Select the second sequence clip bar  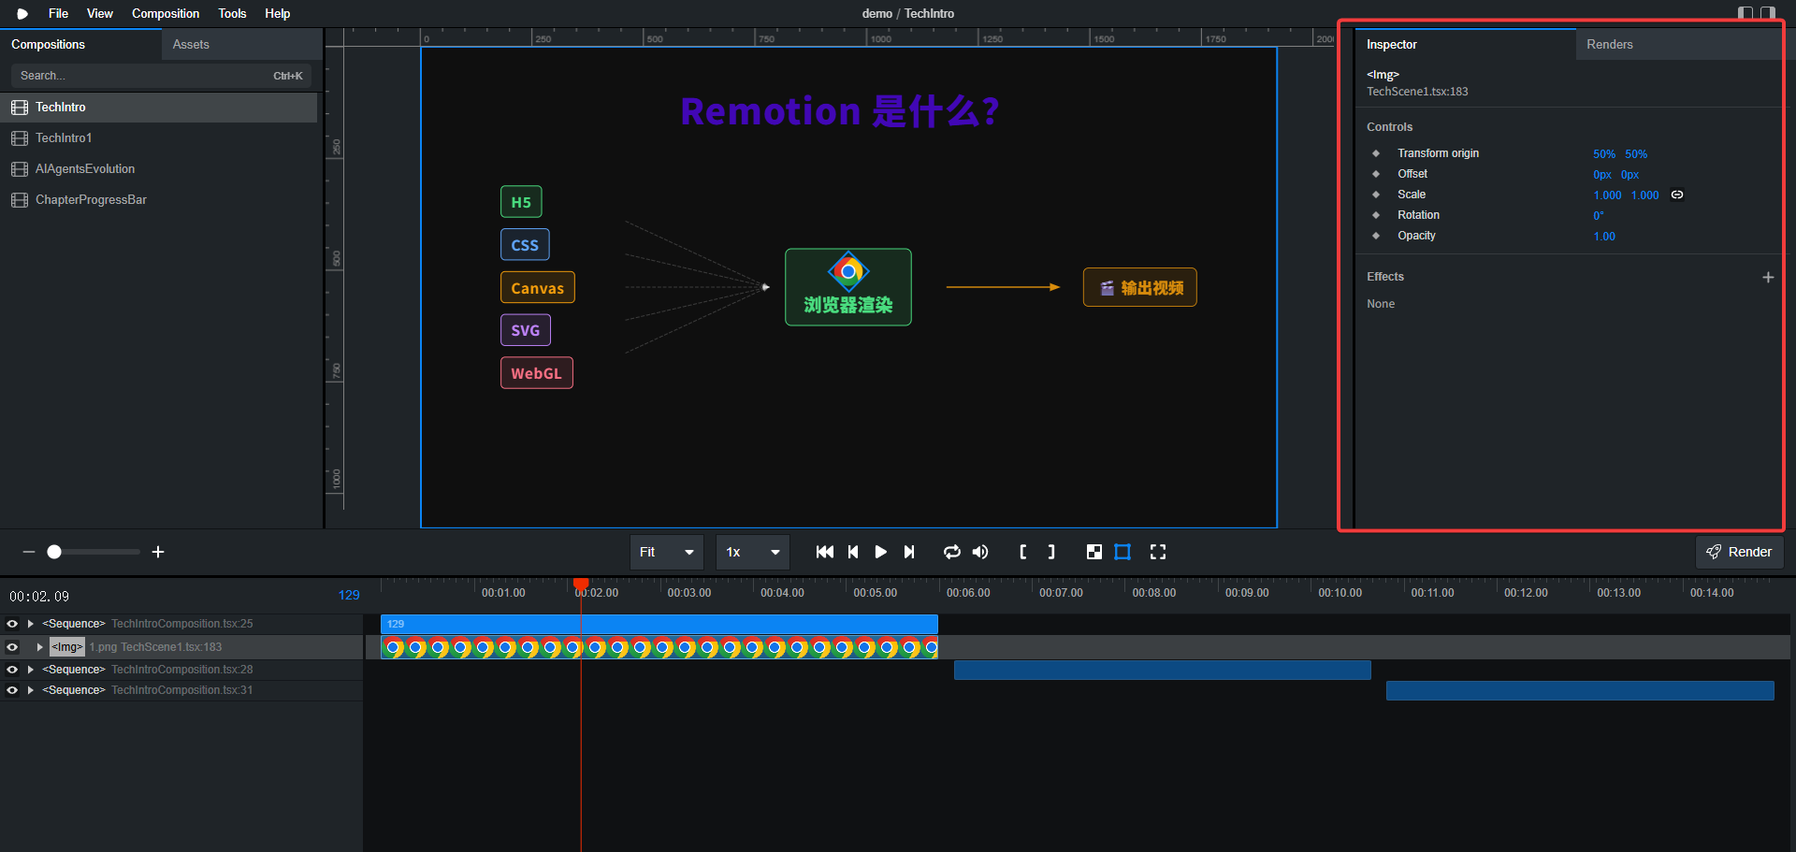1163,670
